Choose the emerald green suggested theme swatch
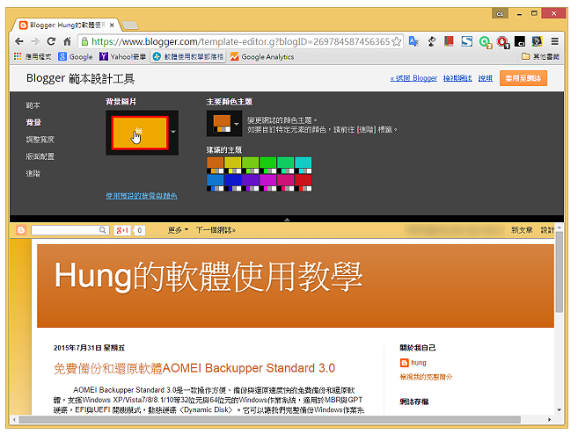This screenshot has width=578, height=434. (286, 165)
